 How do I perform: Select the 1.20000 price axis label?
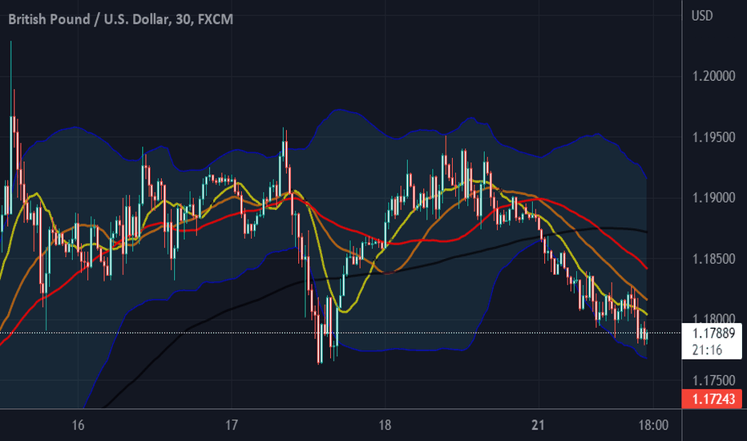point(713,76)
